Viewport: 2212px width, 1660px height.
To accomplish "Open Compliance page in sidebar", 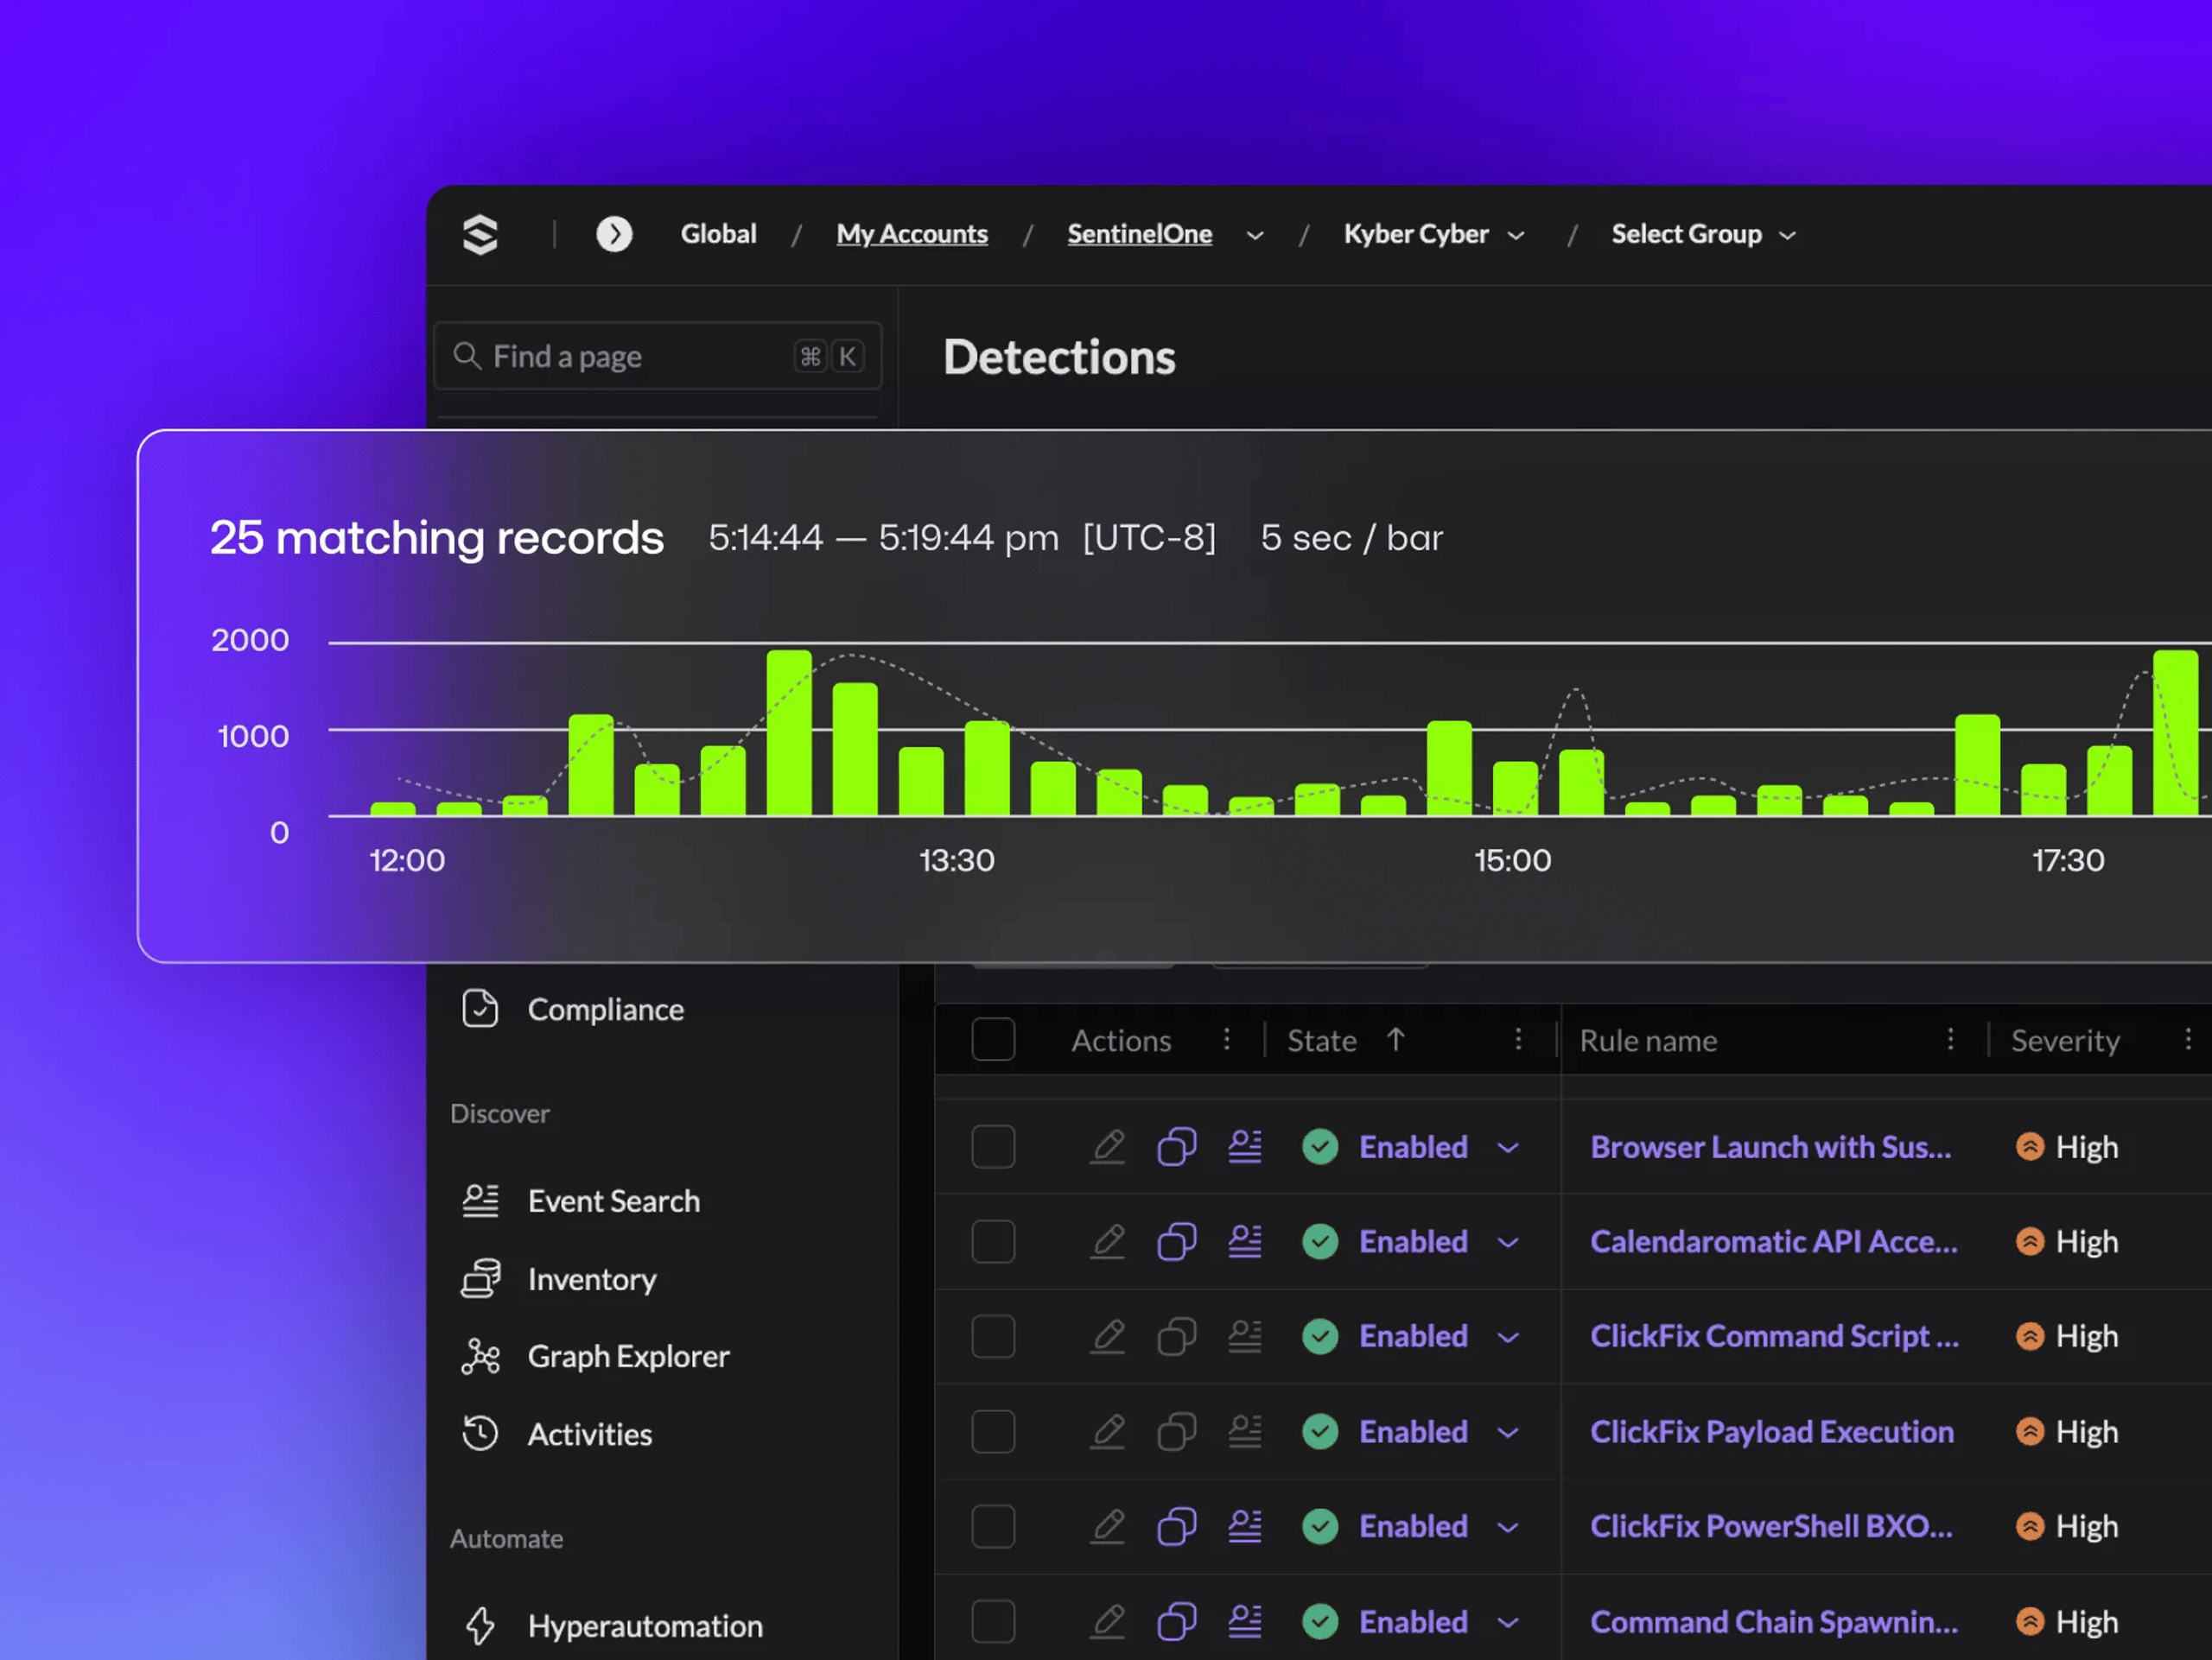I will pyautogui.click(x=605, y=1010).
